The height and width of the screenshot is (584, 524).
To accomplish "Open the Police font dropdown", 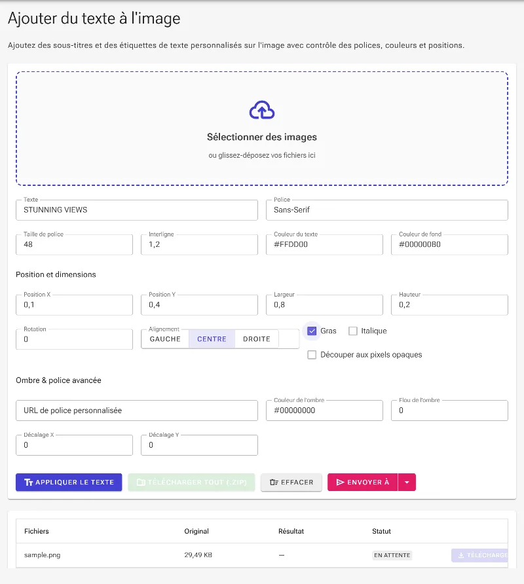I will 387,210.
